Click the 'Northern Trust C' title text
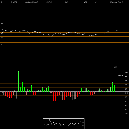This screenshot has height=129, width=129. [116, 2]
